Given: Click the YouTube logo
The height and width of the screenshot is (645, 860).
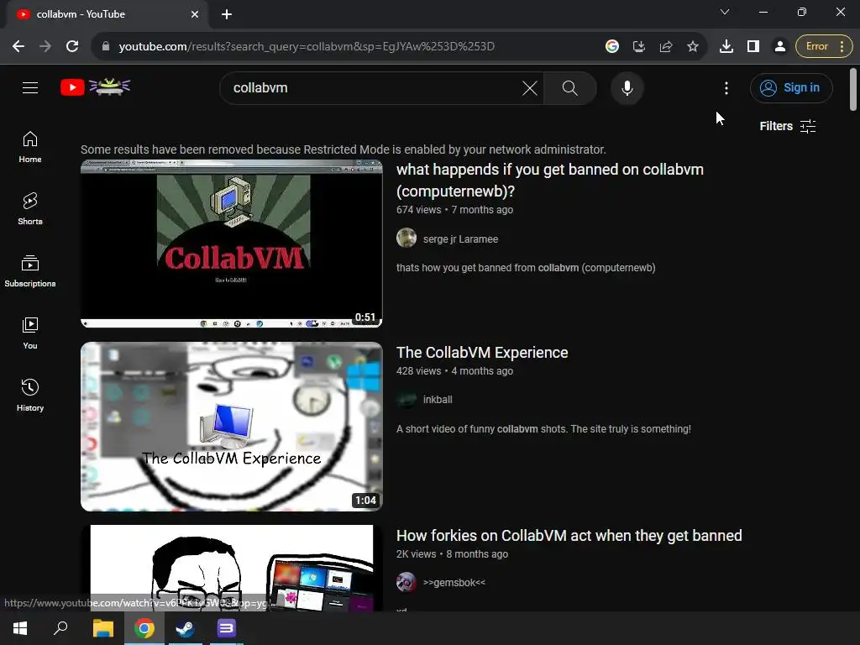Looking at the screenshot, I should click(96, 87).
